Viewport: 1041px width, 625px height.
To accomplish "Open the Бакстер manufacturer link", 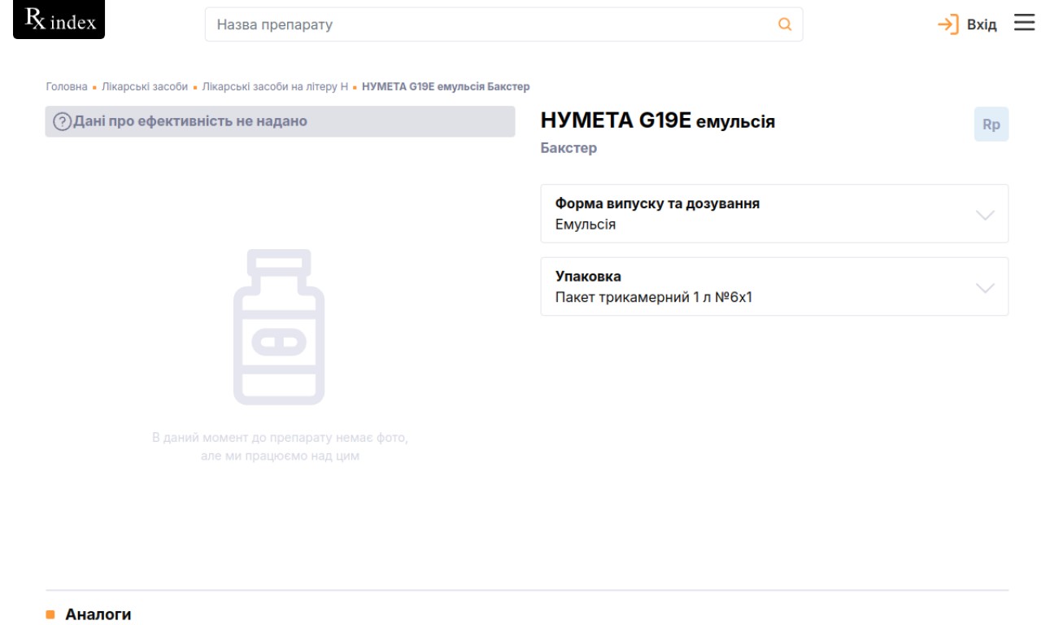I will pyautogui.click(x=568, y=148).
